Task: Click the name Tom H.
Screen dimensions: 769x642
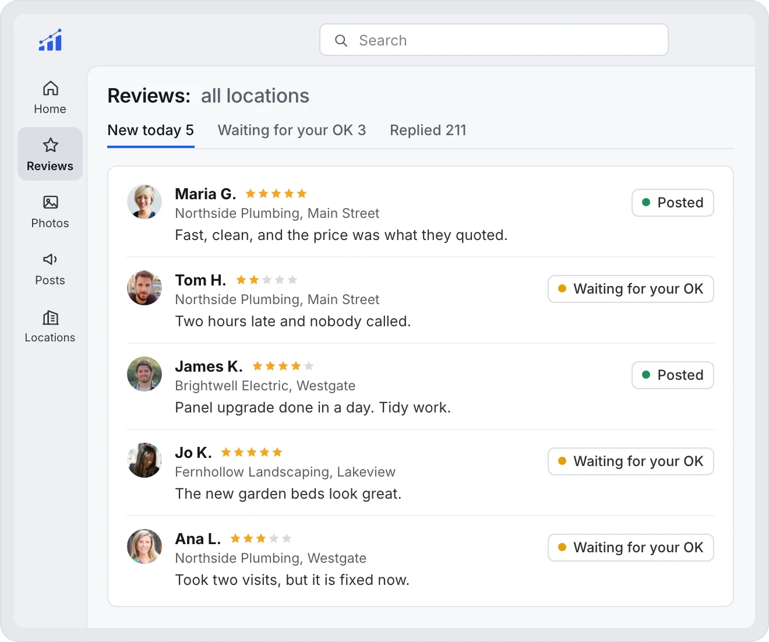Action: (x=201, y=280)
